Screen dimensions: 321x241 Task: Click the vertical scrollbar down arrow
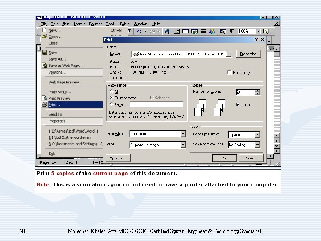tap(276, 136)
